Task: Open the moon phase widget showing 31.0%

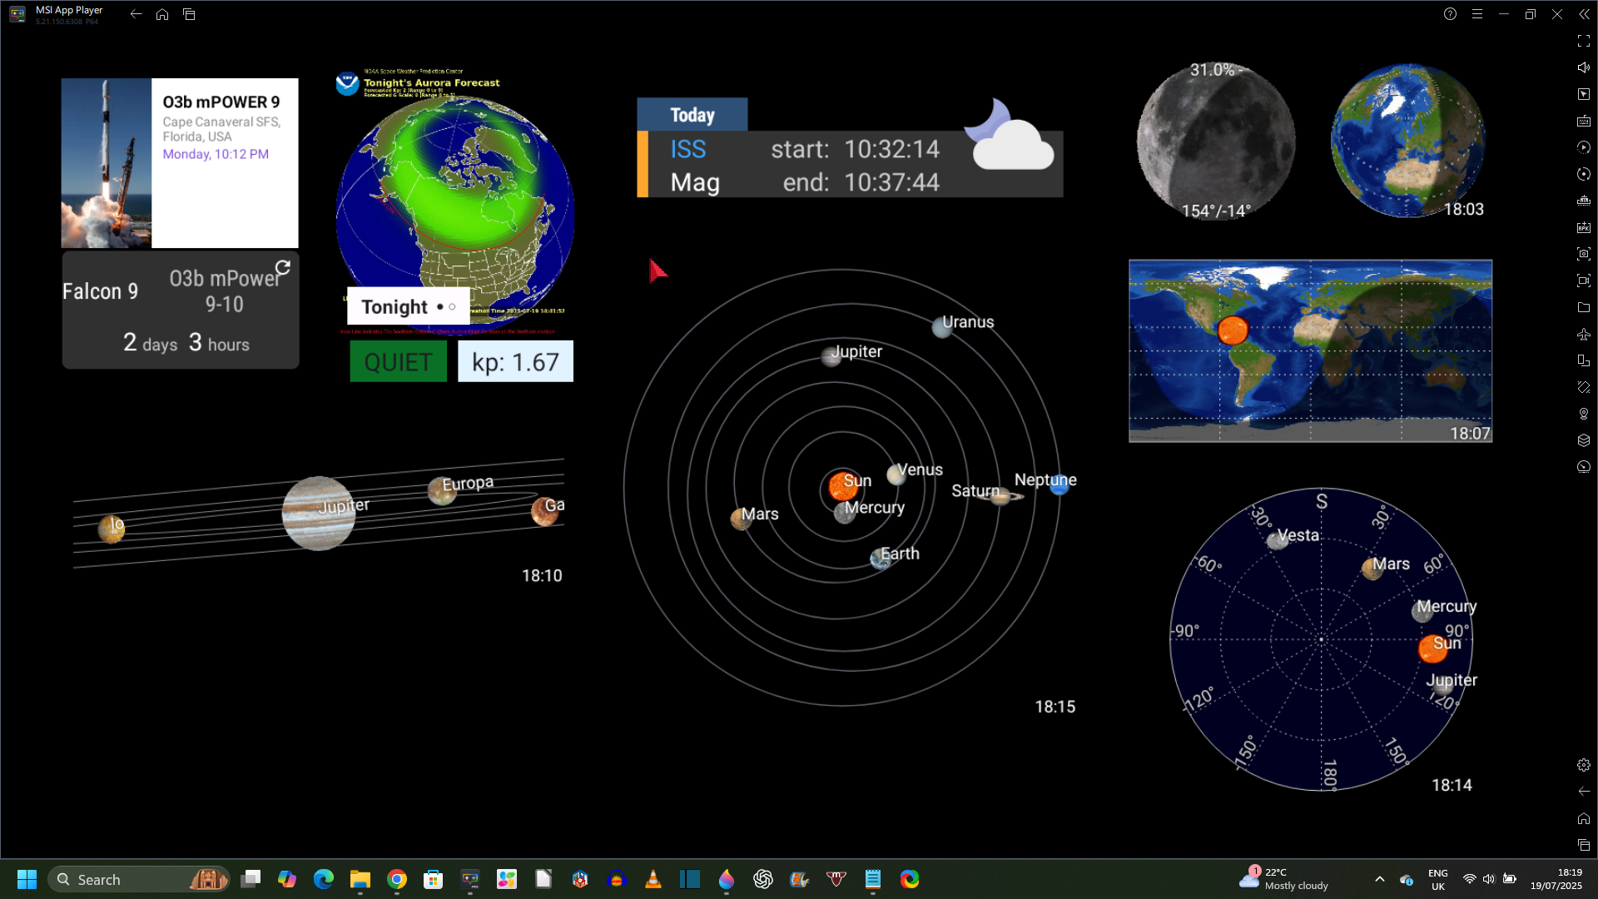Action: (x=1216, y=141)
